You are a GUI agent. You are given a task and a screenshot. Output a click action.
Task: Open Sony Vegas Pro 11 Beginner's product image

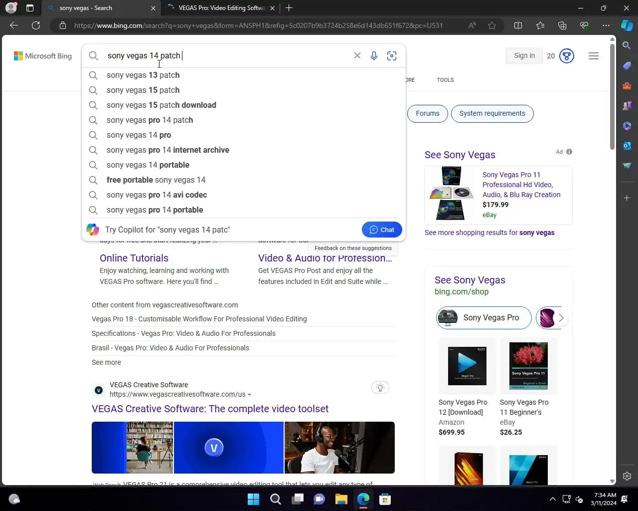coord(528,366)
